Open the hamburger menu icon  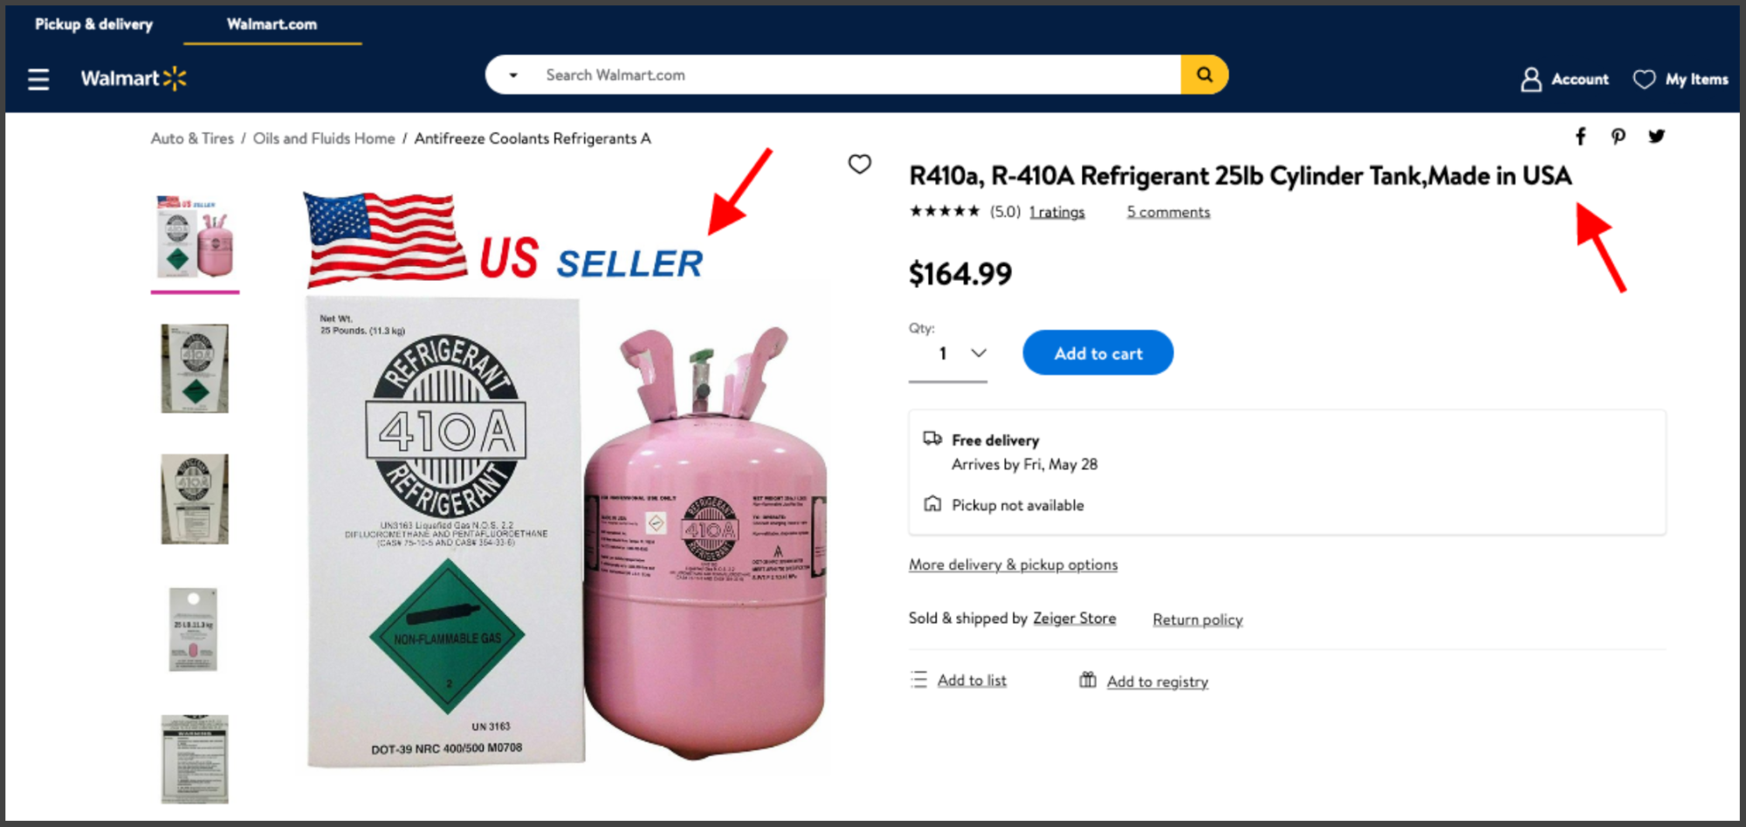coord(38,79)
